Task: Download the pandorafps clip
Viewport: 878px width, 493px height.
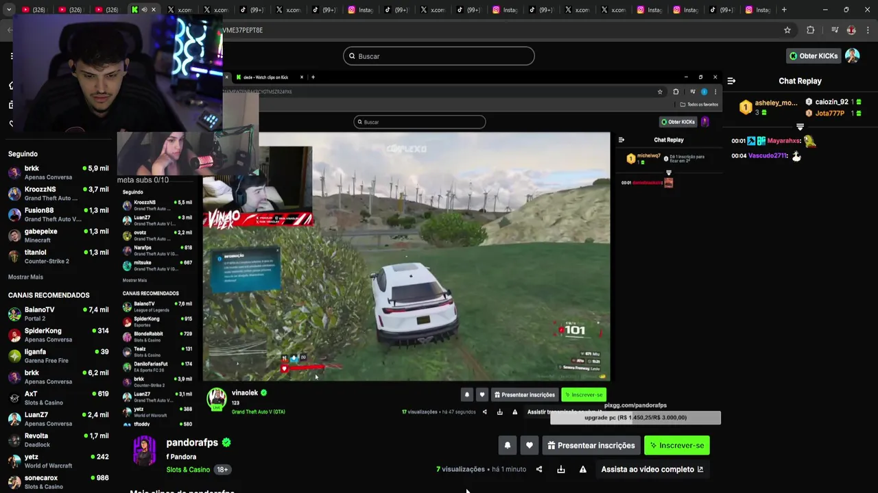Action: (561, 469)
